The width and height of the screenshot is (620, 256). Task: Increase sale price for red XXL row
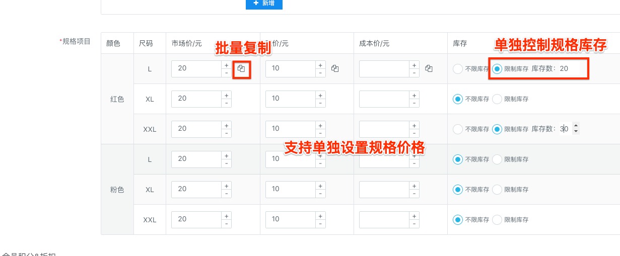(320, 125)
